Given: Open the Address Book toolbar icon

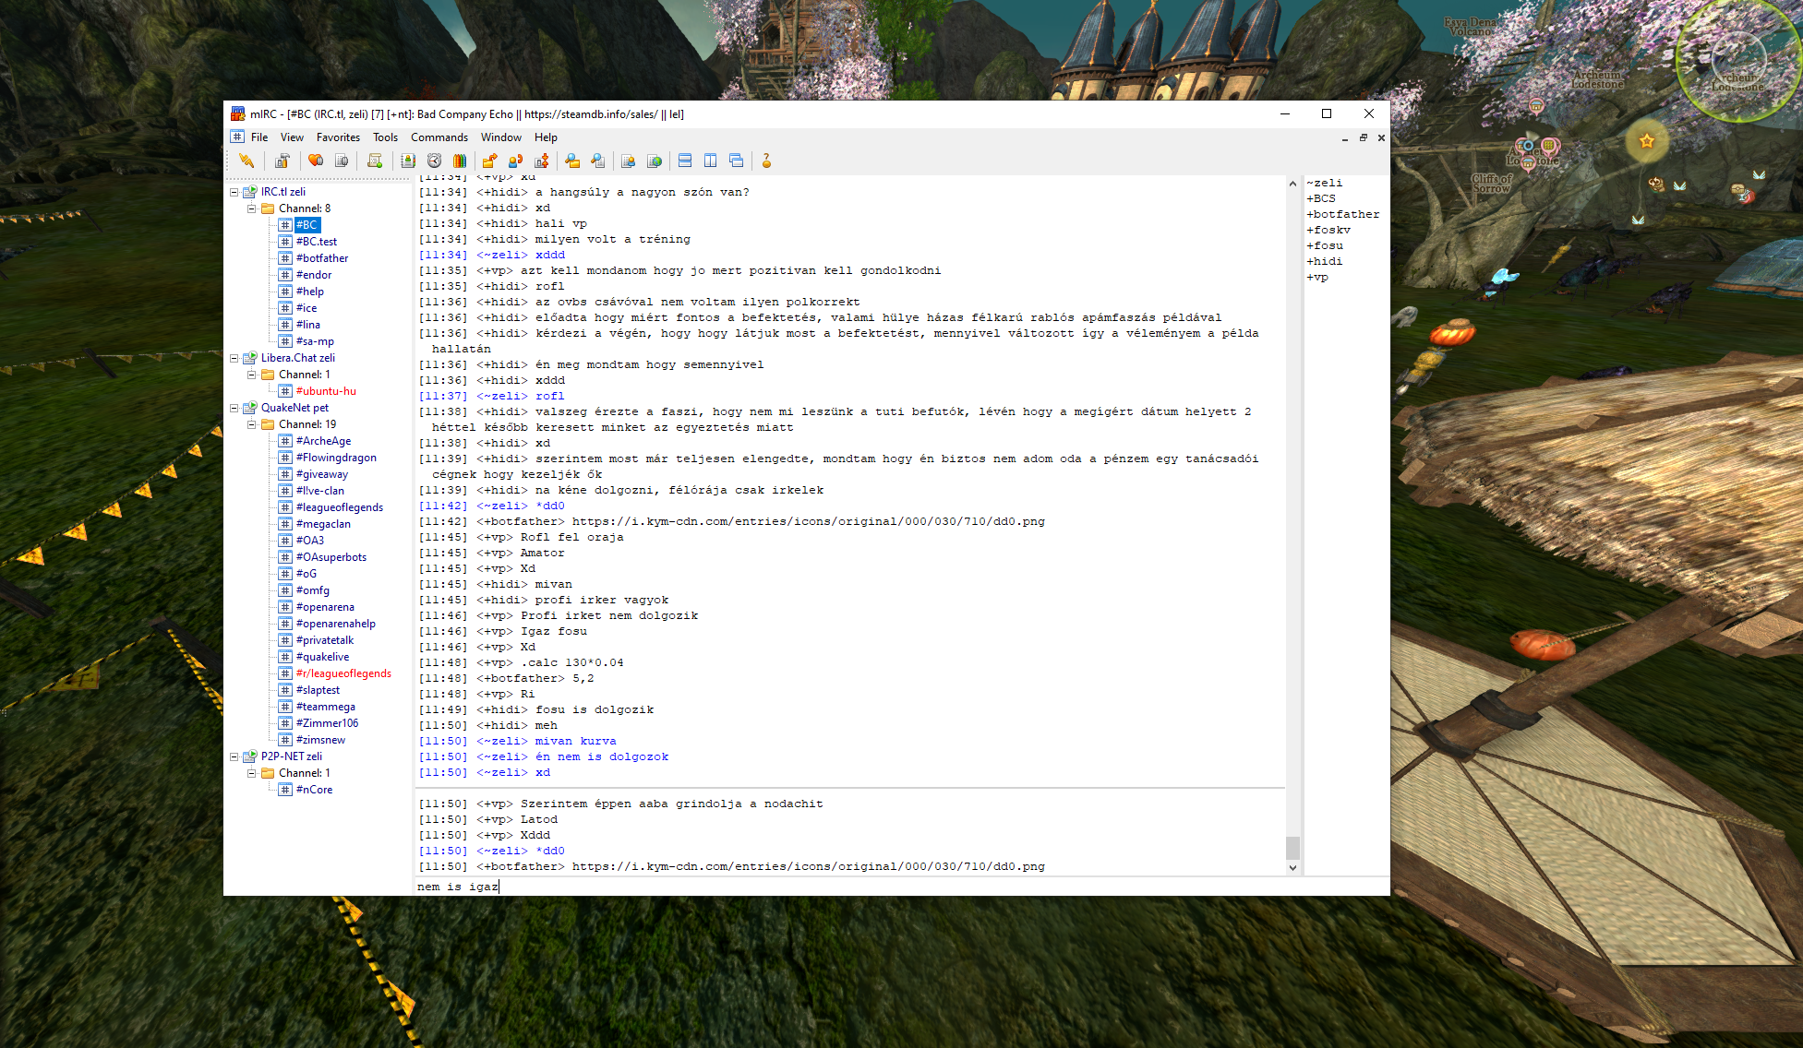Looking at the screenshot, I should 408,161.
